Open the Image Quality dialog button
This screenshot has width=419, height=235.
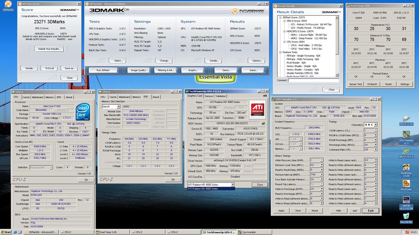pos(139,70)
